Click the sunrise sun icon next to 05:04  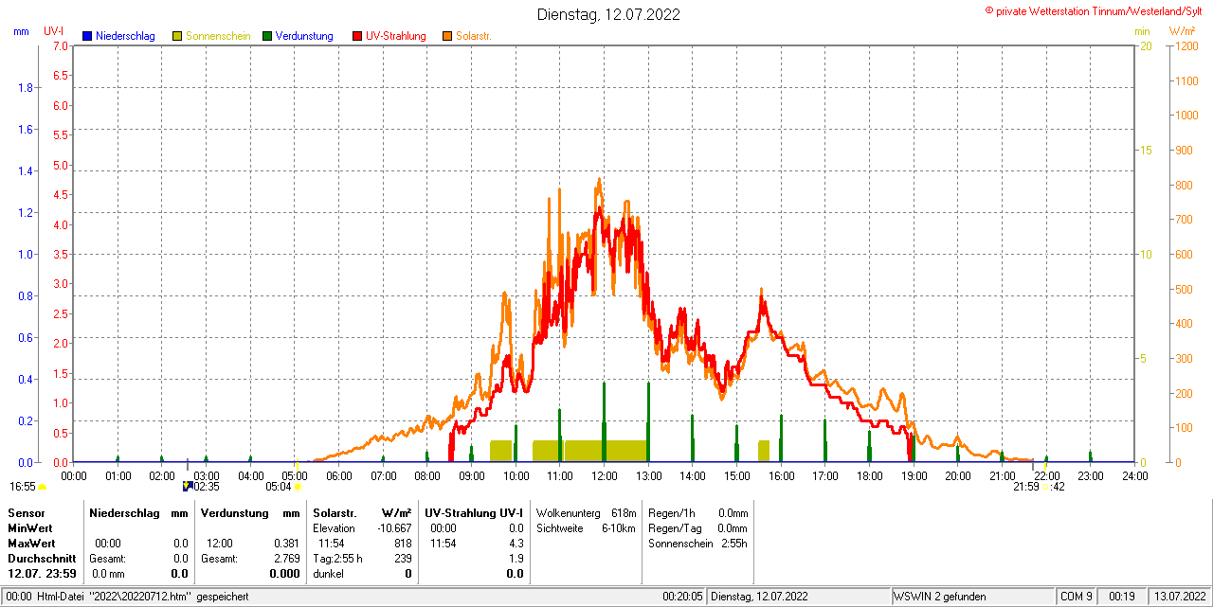[x=299, y=487]
